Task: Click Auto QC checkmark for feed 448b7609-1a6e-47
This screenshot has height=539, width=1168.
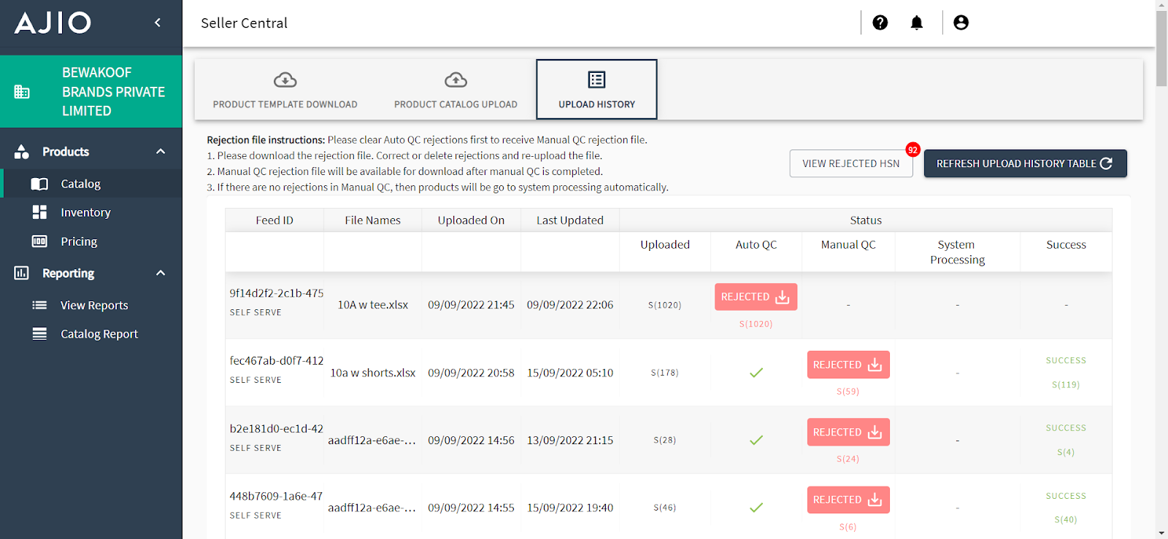Action: point(756,508)
